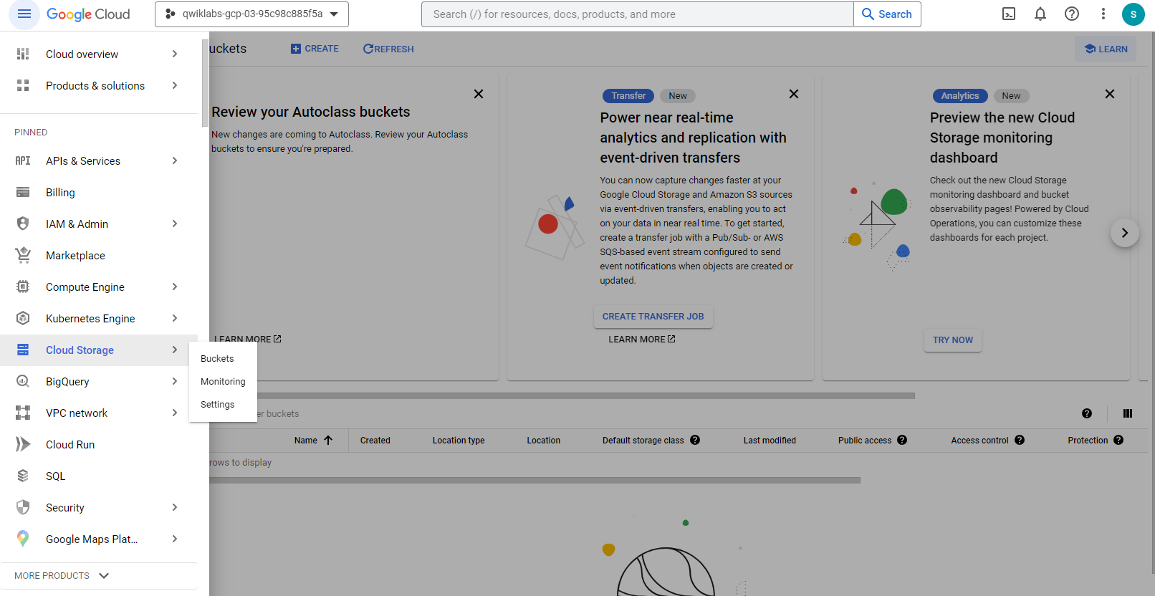The height and width of the screenshot is (596, 1155).
Task: Click the CREATE bucket button
Action: [x=315, y=49]
